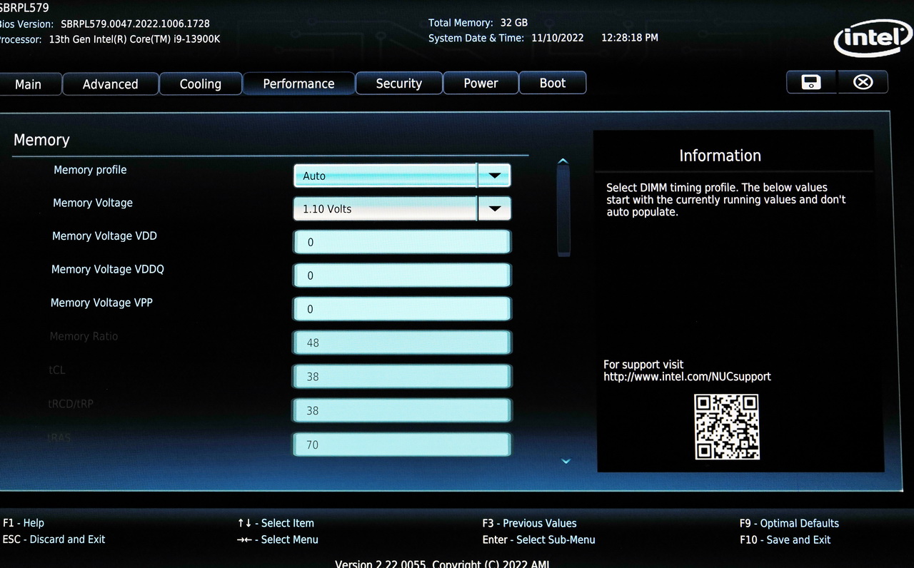
Task: Click the Intel logo
Action: tap(873, 37)
